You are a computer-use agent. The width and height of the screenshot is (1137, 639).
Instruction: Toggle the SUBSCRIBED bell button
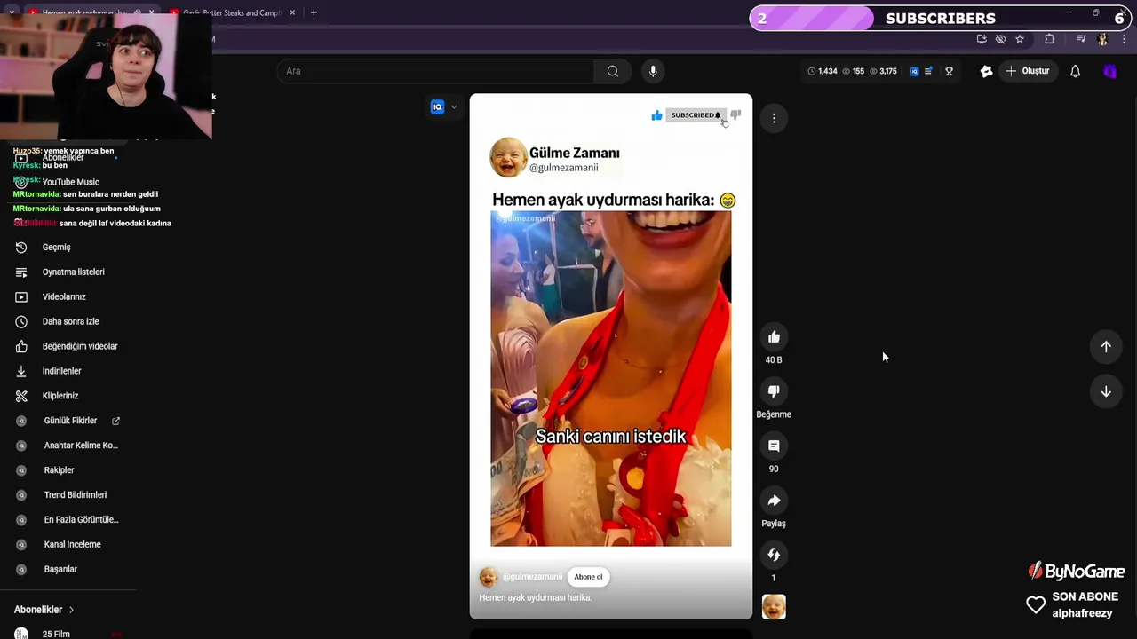pyautogui.click(x=696, y=115)
